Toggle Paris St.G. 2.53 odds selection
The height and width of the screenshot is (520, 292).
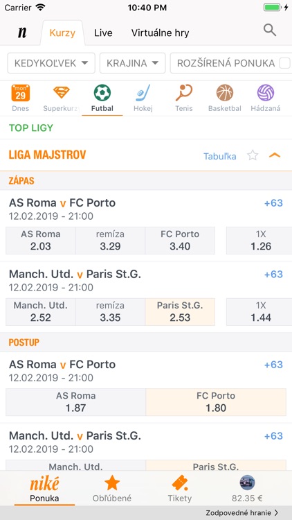(x=180, y=312)
